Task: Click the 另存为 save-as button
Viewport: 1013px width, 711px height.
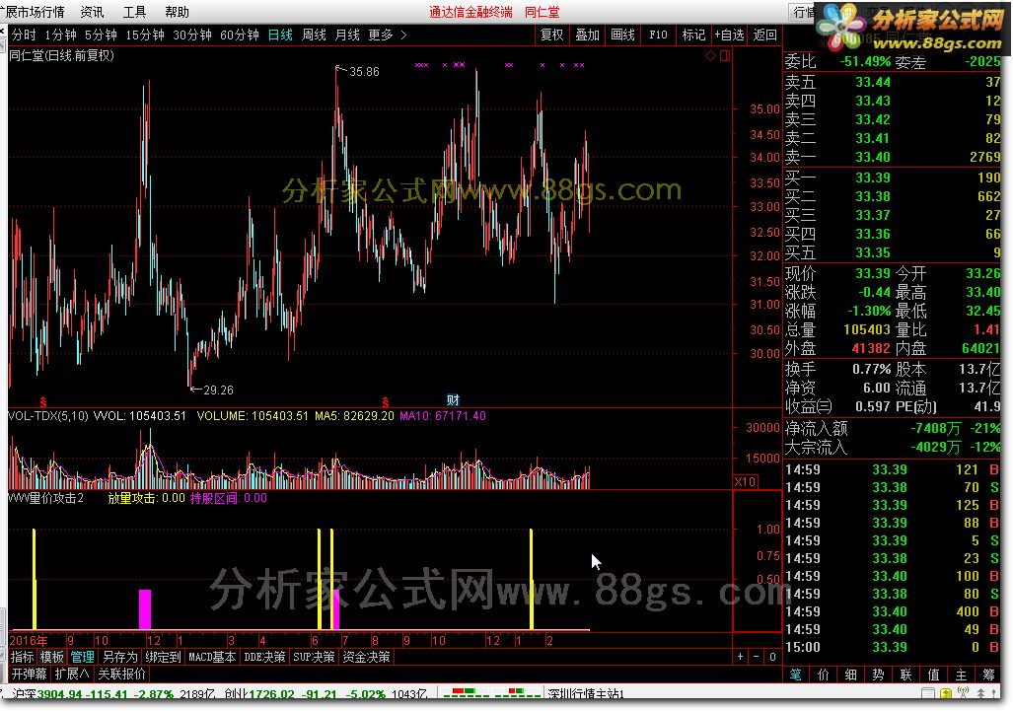Action: coord(120,657)
